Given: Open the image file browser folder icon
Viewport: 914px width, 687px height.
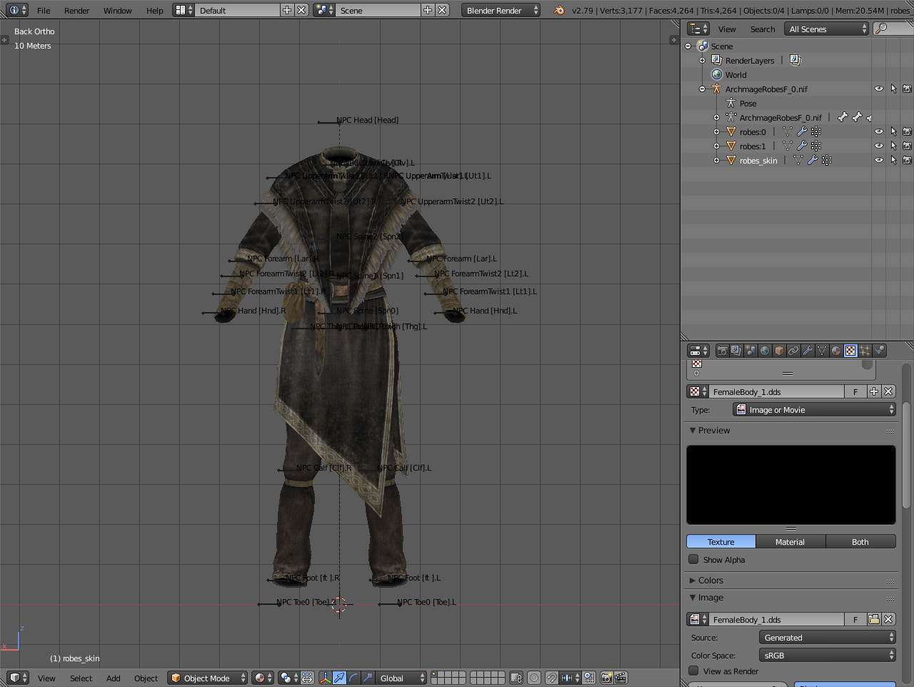Looking at the screenshot, I should coord(874,619).
